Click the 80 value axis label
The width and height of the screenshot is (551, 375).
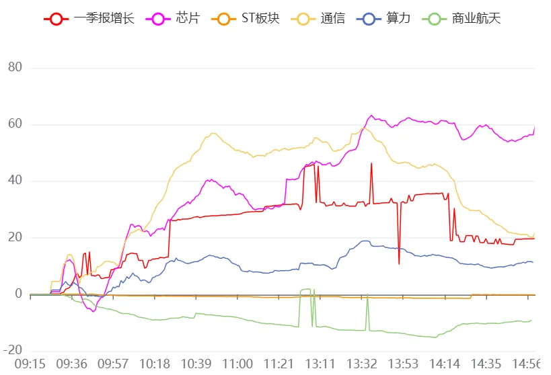[15, 67]
